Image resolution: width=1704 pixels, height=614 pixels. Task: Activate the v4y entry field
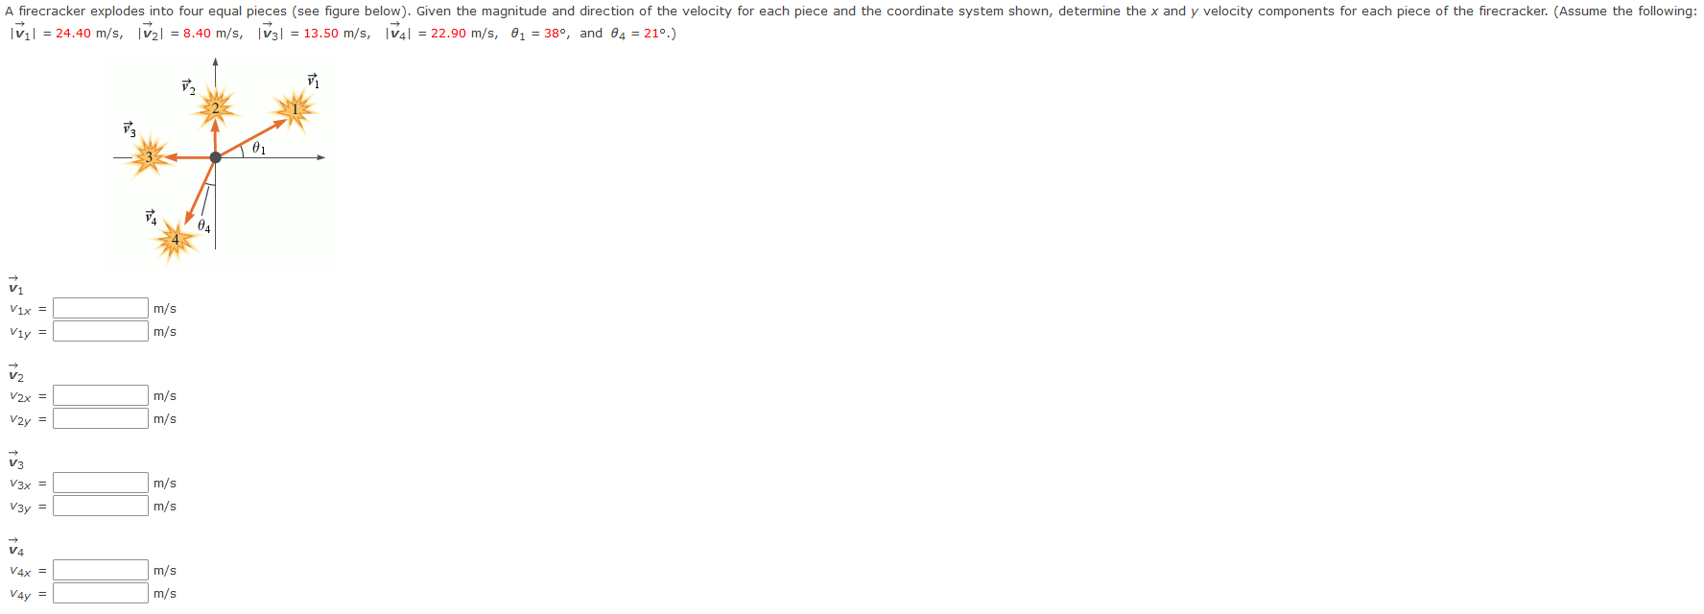[x=101, y=593]
